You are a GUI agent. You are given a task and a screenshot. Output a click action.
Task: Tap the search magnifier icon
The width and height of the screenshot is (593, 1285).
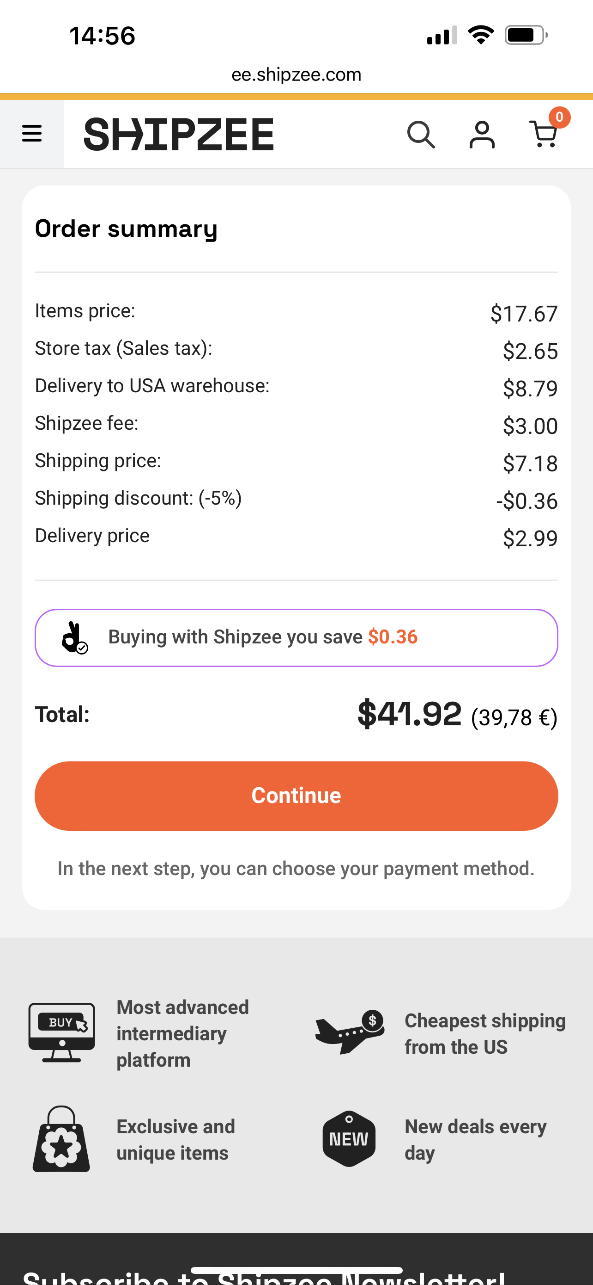(421, 135)
